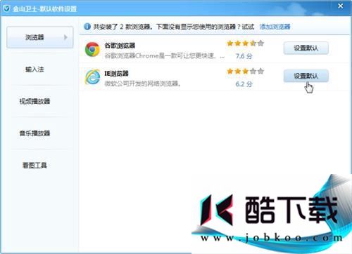Click the Internet Explorer browser icon
Image resolution: width=352 pixels, height=254 pixels.
point(92,76)
